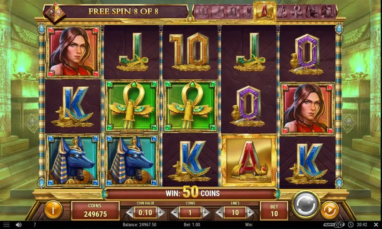Increase coin value with plus arrow
This screenshot has width=382, height=229.
(x=161, y=213)
